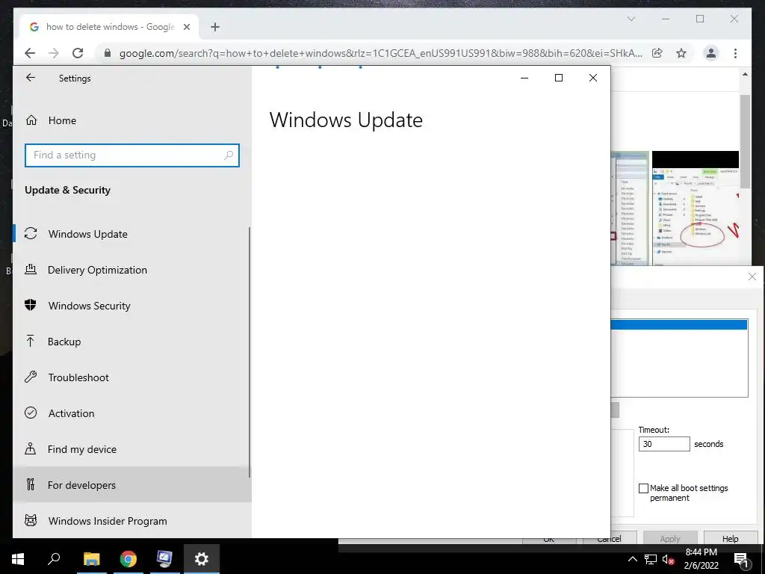
Task: Open File Explorer from taskbar
Action: click(91, 559)
